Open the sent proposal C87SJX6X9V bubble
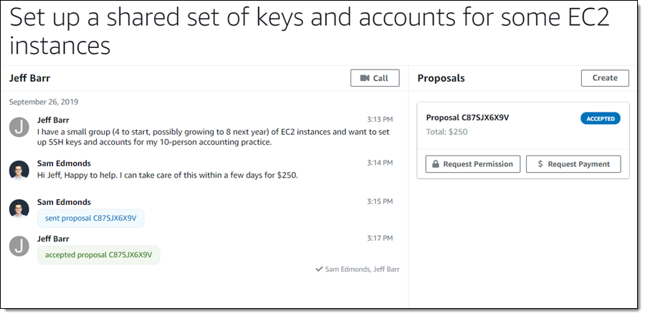 90,218
